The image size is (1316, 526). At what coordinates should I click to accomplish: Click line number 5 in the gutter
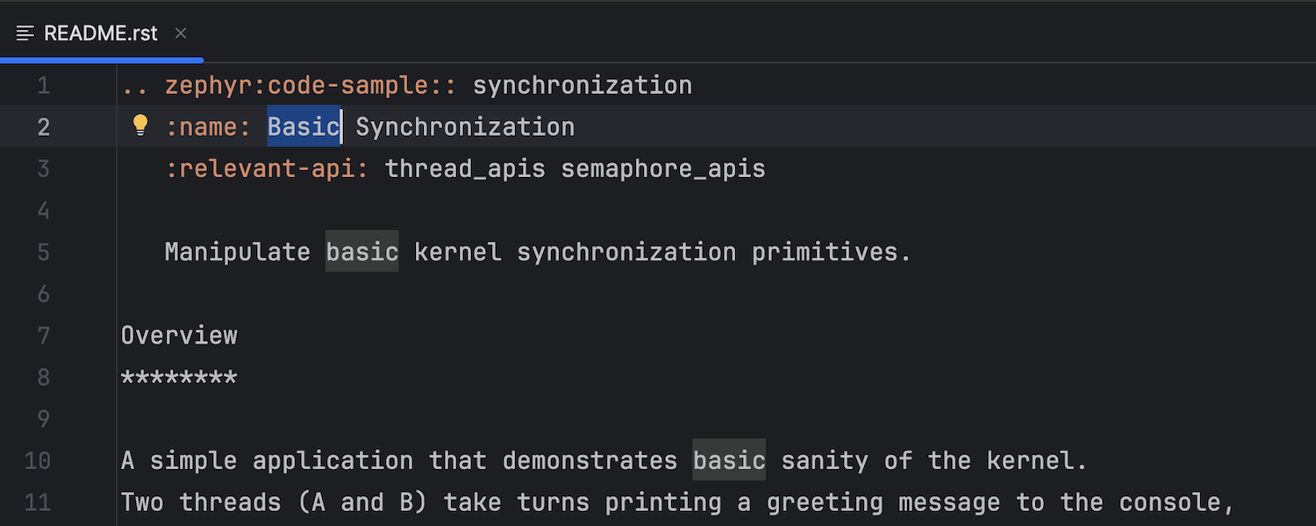pyautogui.click(x=43, y=252)
